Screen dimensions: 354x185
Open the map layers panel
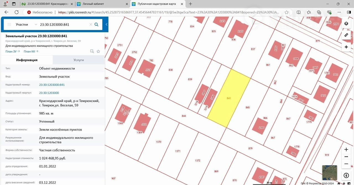(x=346, y=23)
